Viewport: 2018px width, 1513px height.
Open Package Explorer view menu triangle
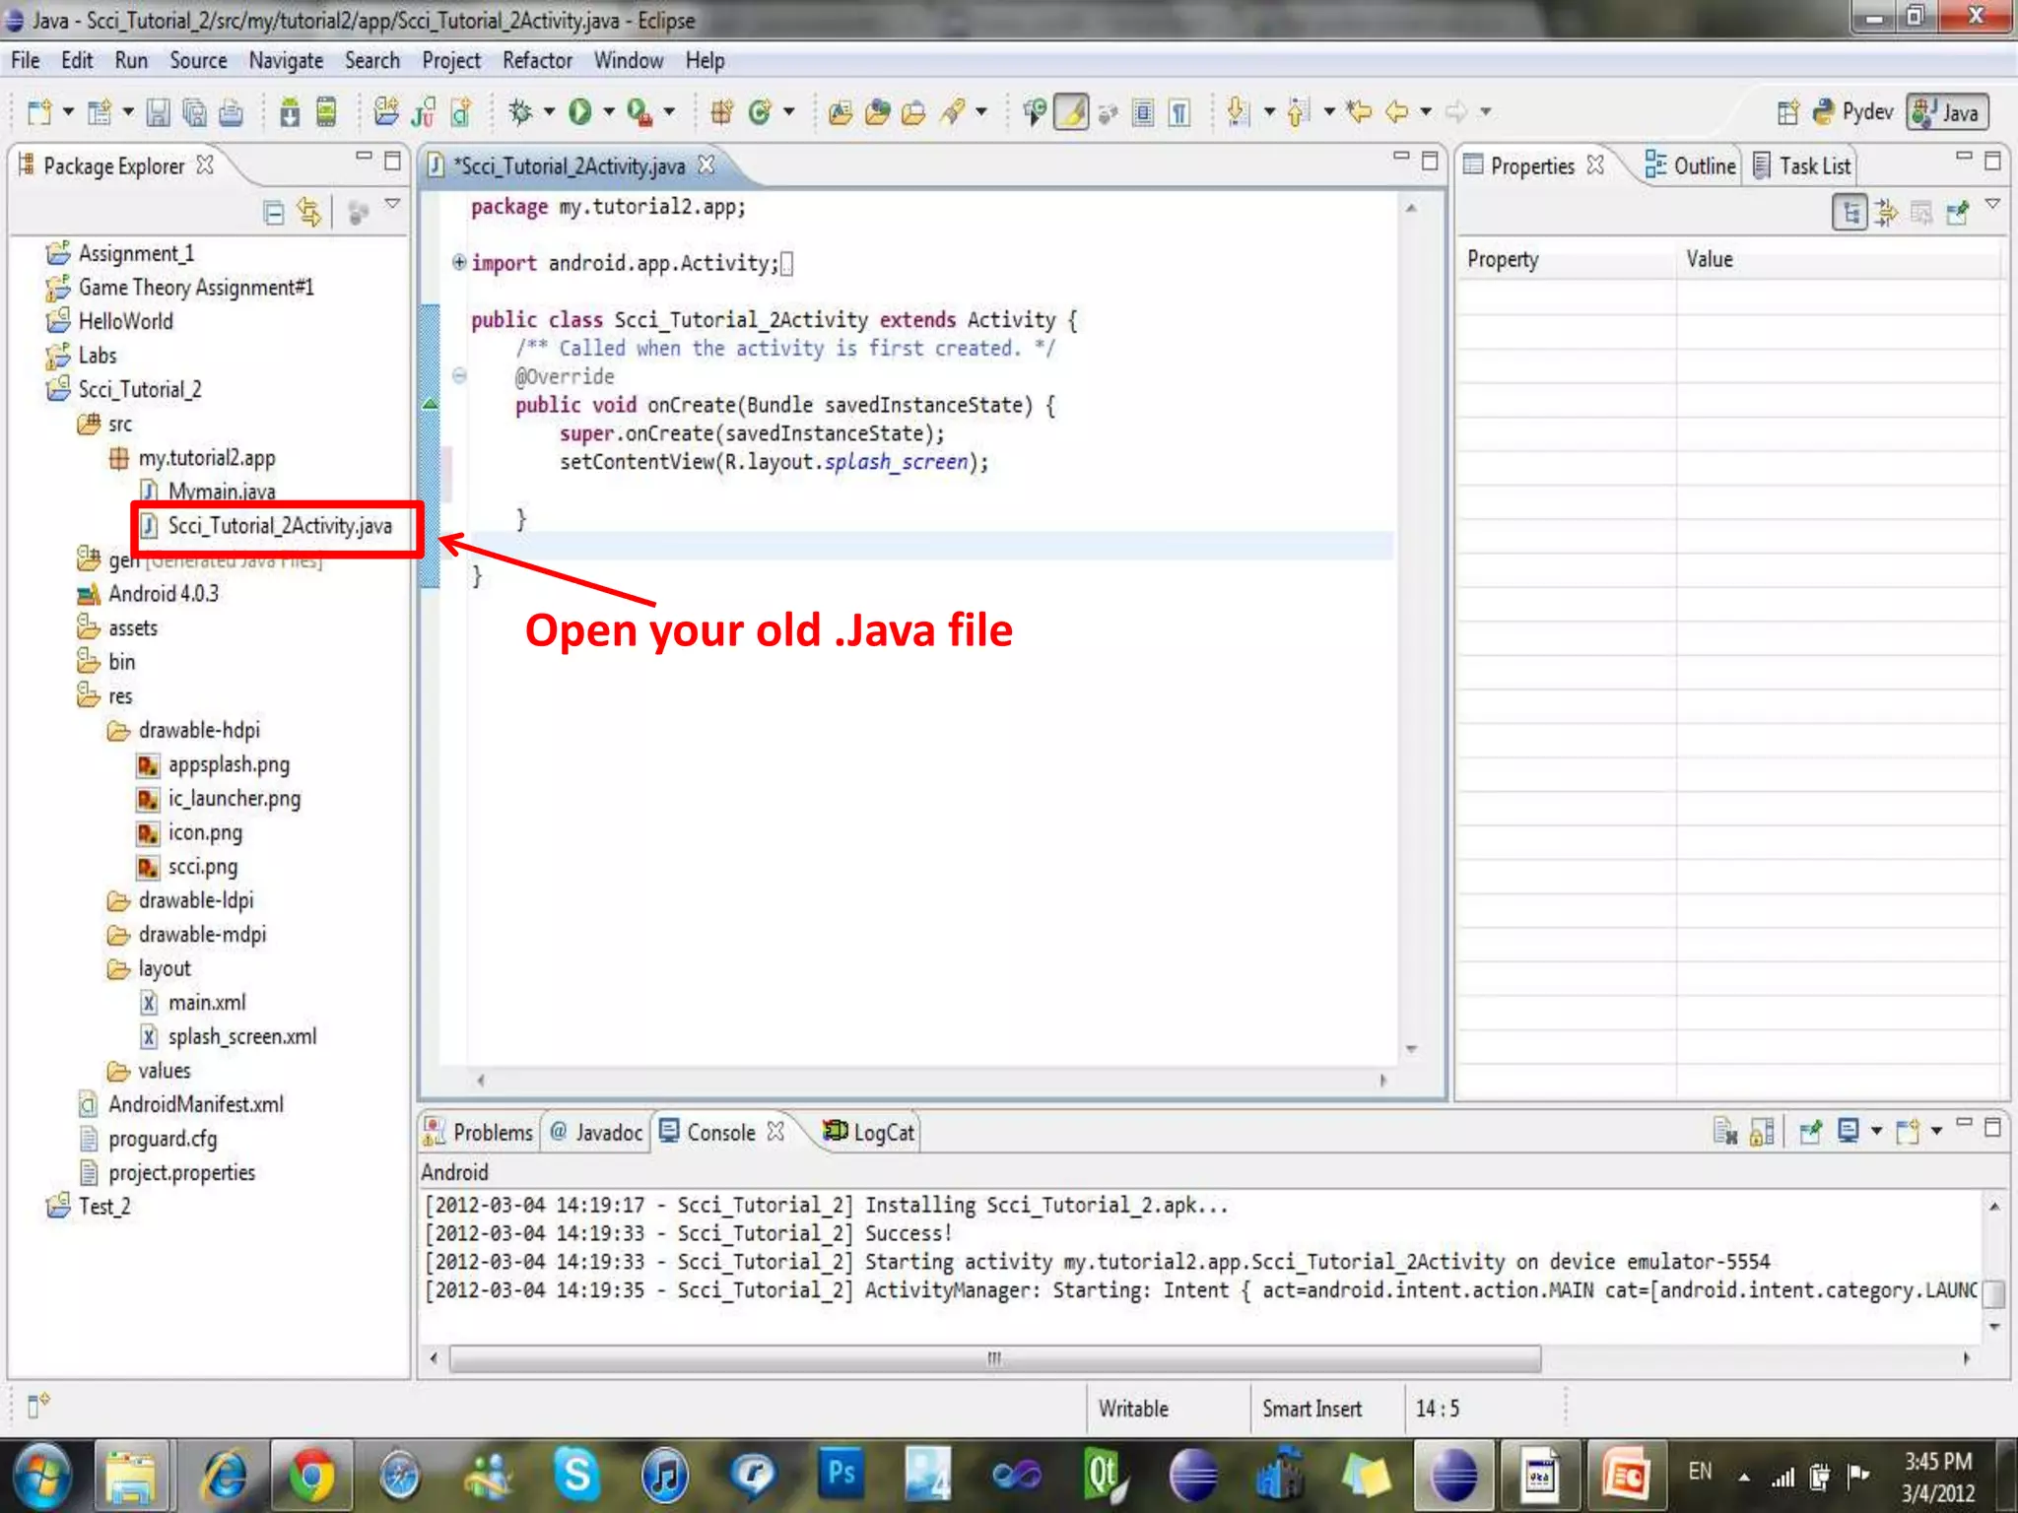(x=392, y=204)
